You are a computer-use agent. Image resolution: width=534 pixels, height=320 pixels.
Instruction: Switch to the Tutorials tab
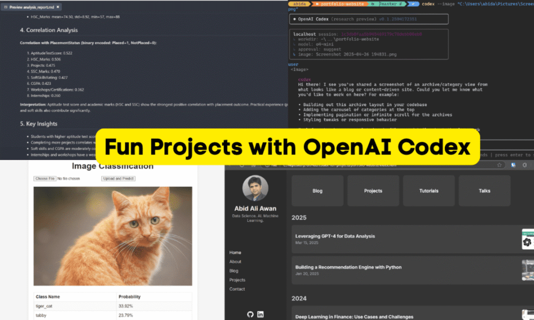428,191
